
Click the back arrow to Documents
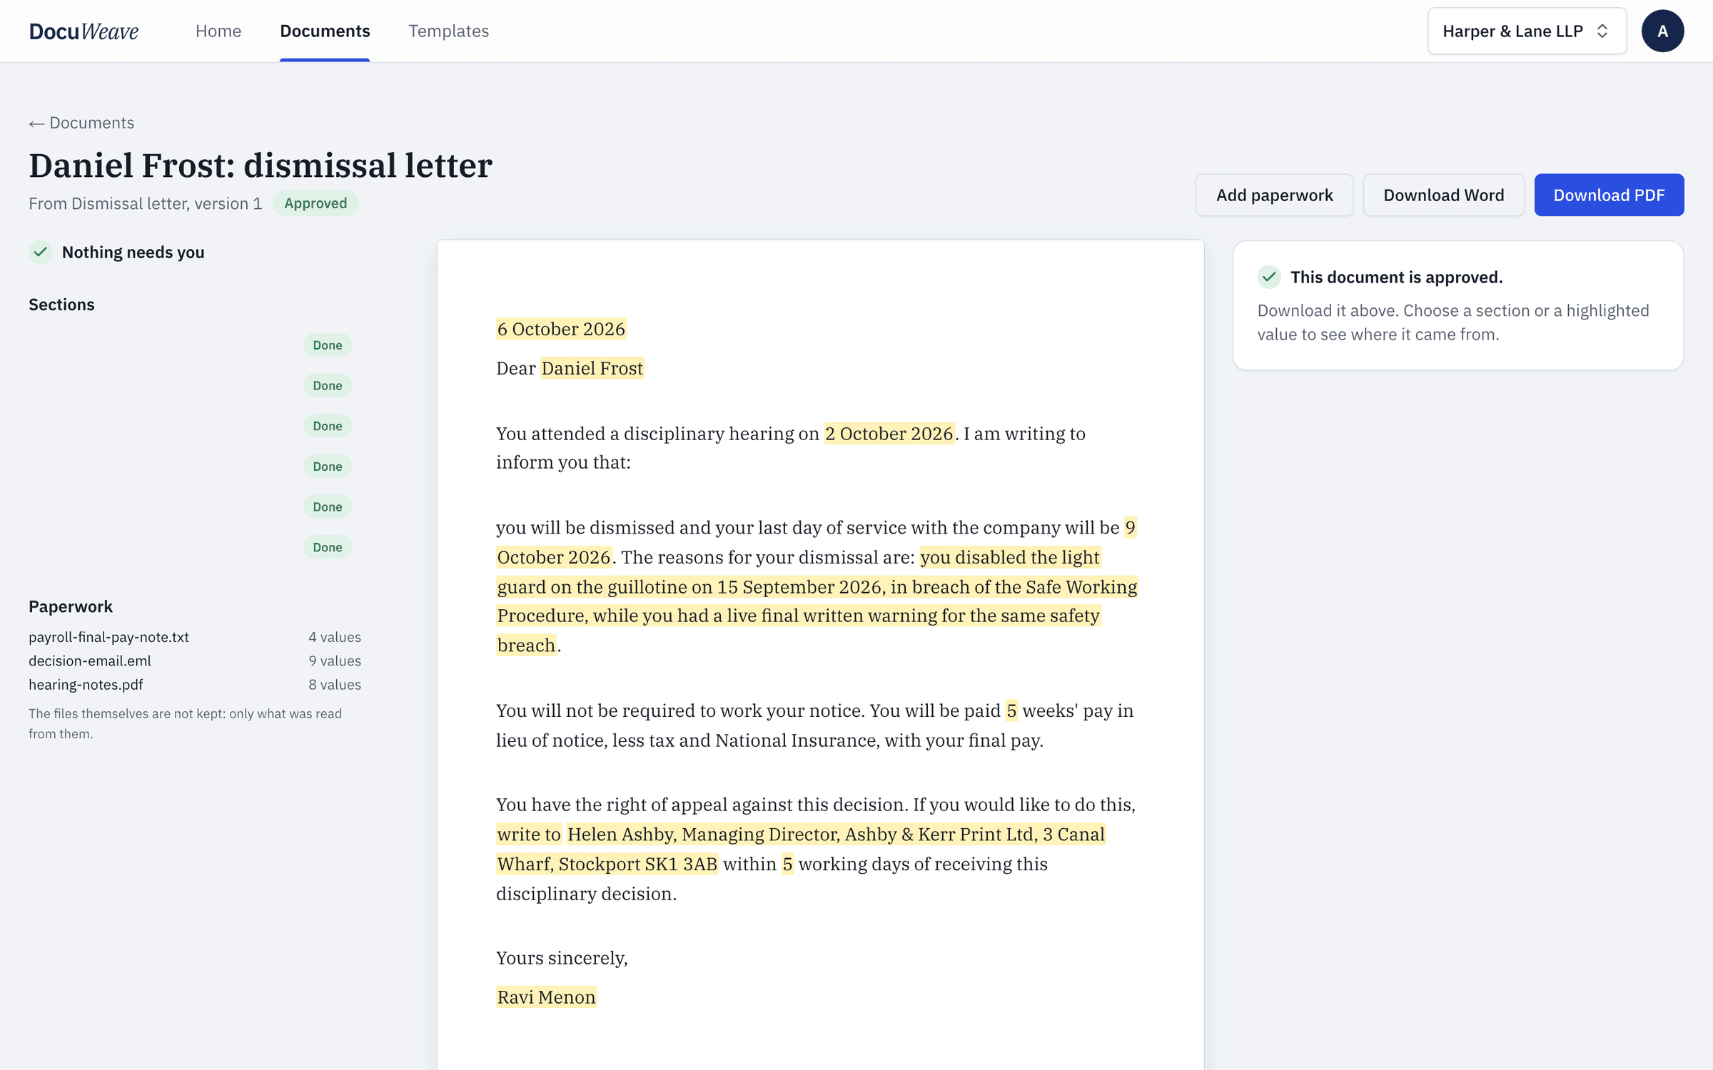point(81,123)
